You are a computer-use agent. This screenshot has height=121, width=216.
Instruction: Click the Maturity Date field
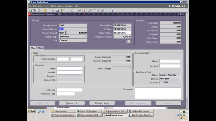[122, 33]
